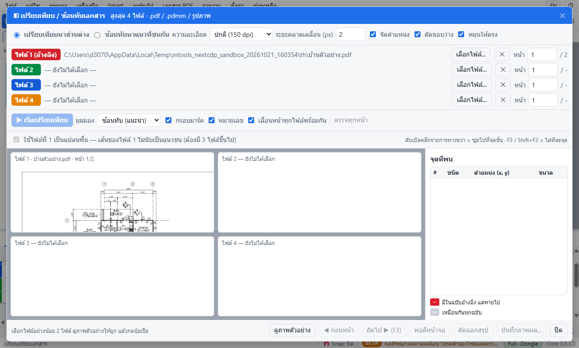Click the Snap: ปิด magnet indicator in the status bar

pyautogui.click(x=338, y=344)
